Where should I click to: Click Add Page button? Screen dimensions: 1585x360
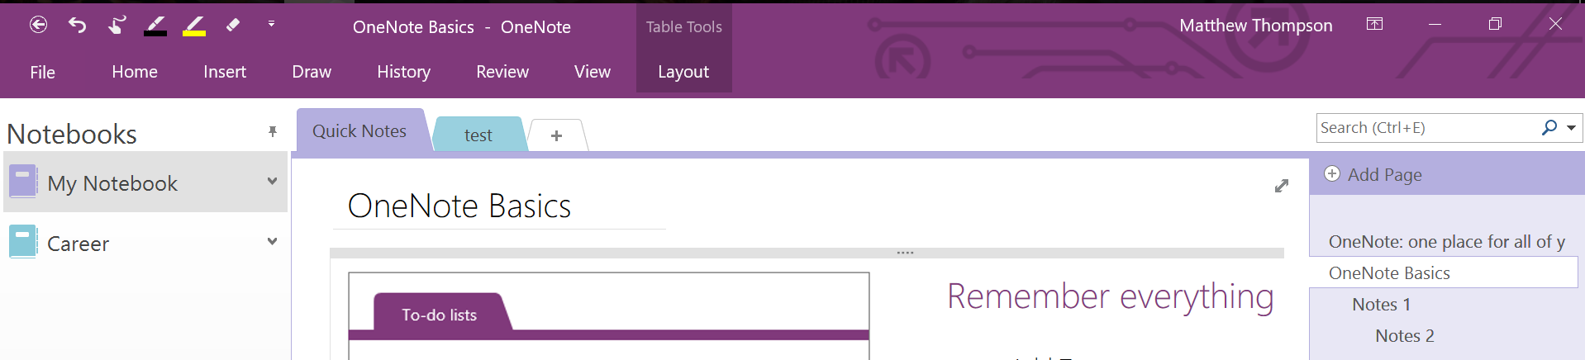click(x=1373, y=174)
